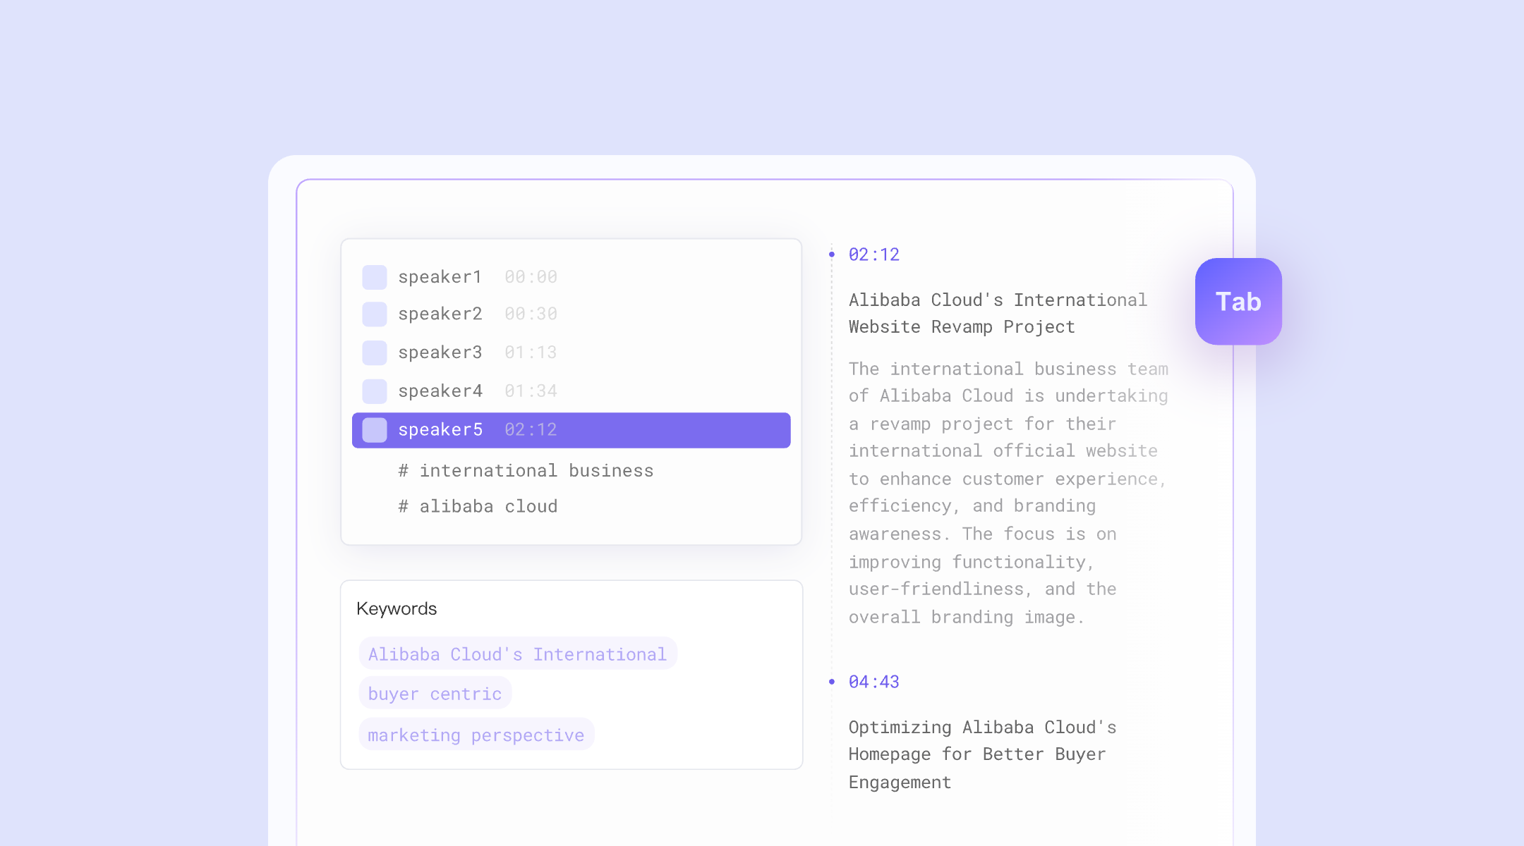Click the speaker2 avatar square

[x=375, y=314]
